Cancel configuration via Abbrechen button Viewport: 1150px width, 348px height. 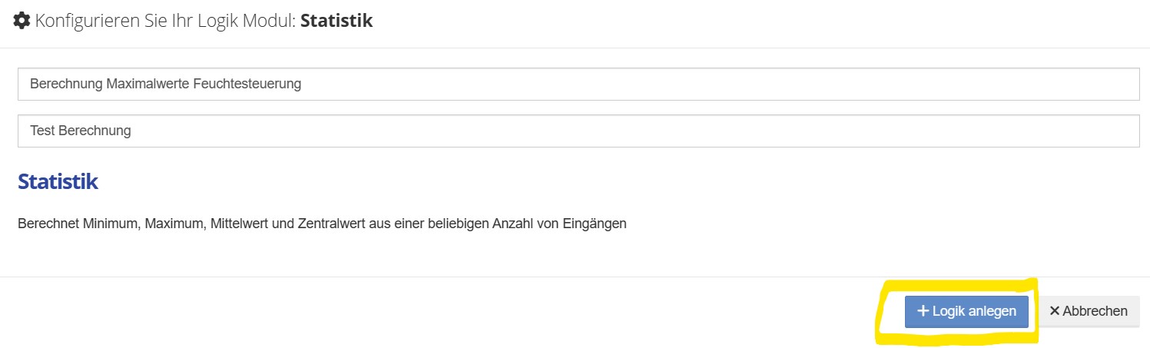pyautogui.click(x=1089, y=311)
